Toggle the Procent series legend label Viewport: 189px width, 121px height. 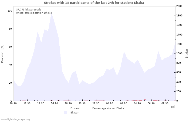click(75, 108)
